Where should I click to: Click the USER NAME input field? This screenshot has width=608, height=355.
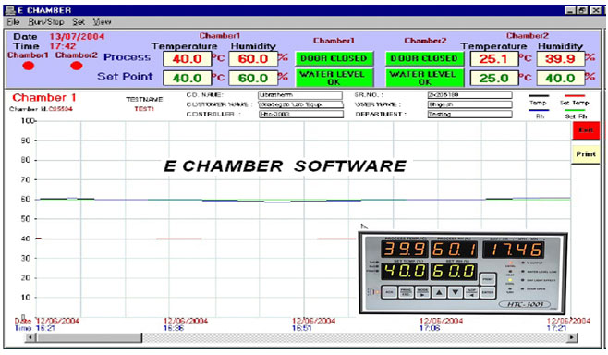(x=469, y=104)
